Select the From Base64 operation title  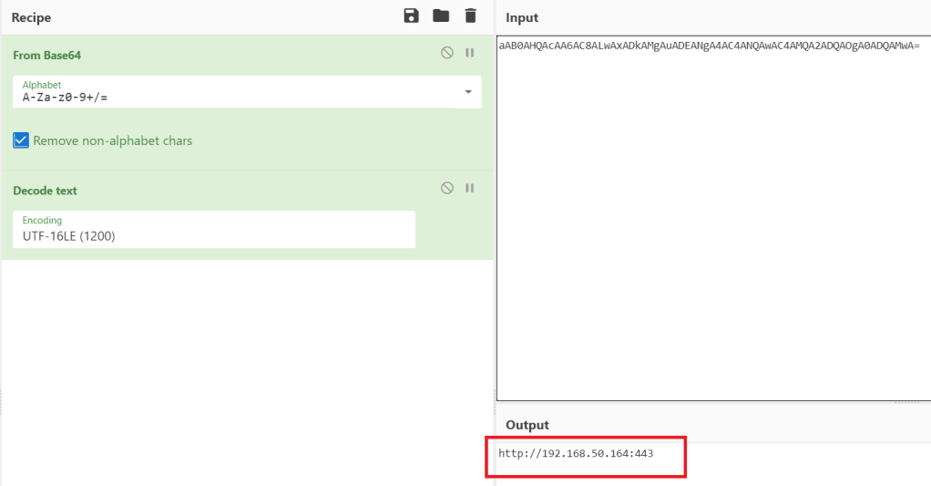[47, 56]
